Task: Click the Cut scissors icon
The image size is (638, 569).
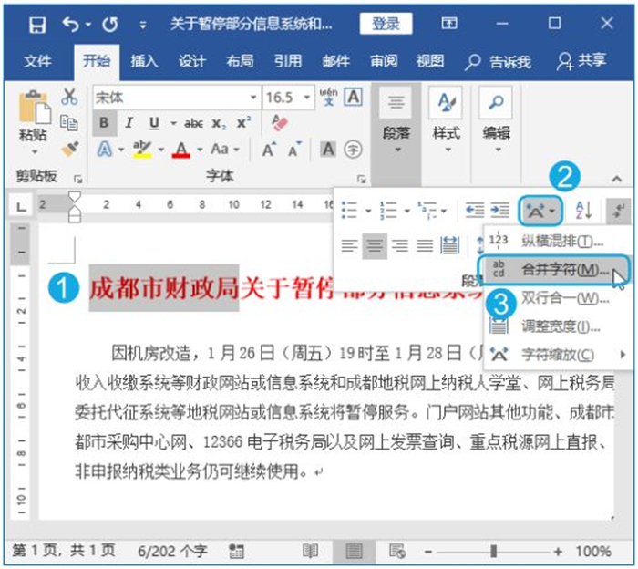Action: click(69, 97)
